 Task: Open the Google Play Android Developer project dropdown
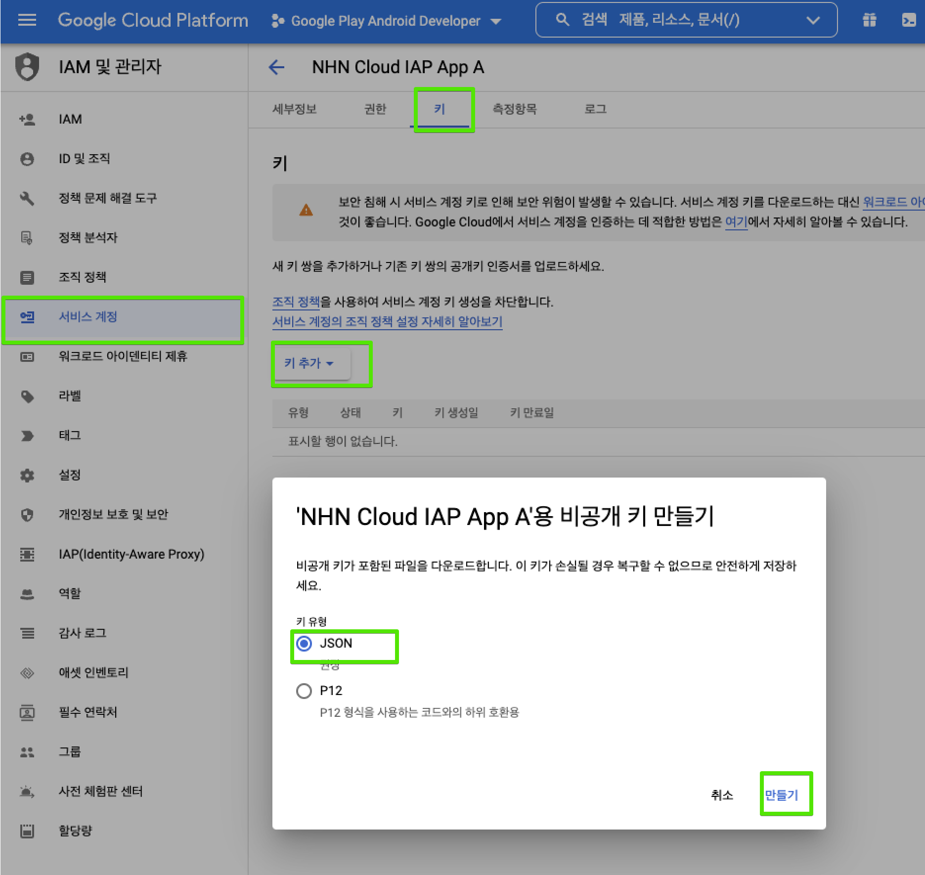click(386, 21)
